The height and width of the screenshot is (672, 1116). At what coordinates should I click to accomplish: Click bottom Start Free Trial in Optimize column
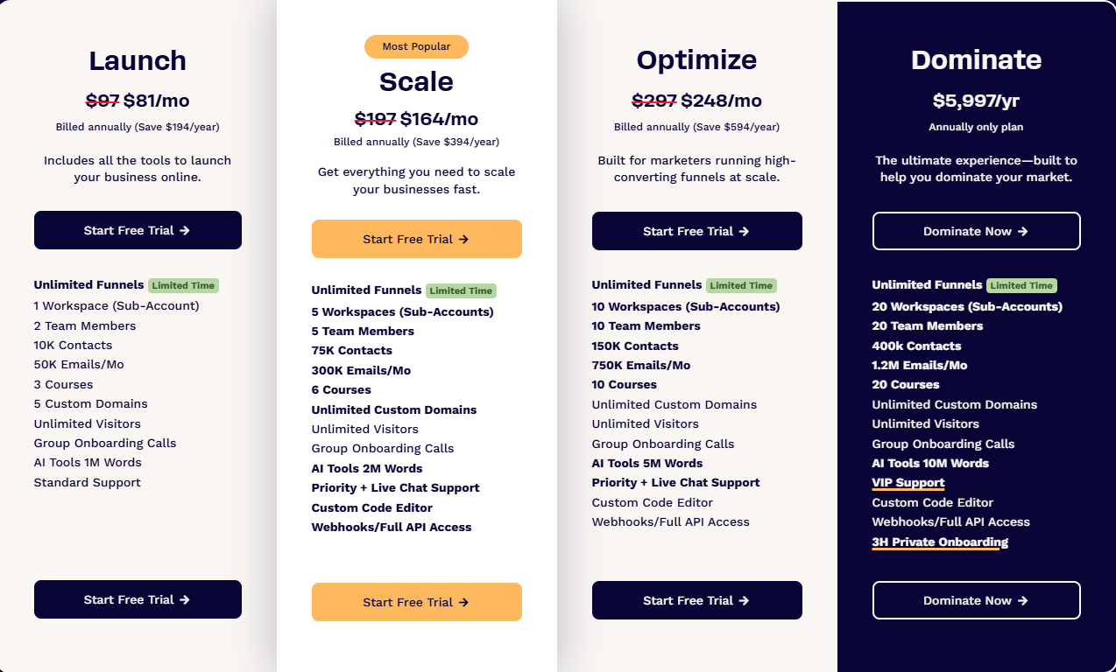point(696,600)
